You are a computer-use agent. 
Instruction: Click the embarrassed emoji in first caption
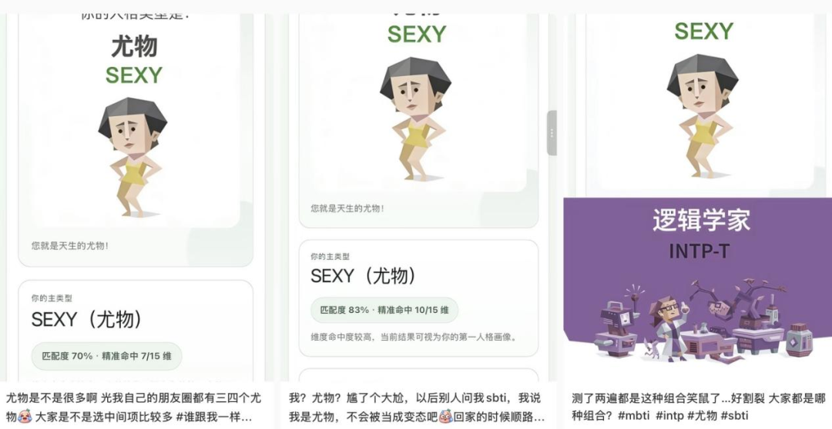[x=25, y=416]
